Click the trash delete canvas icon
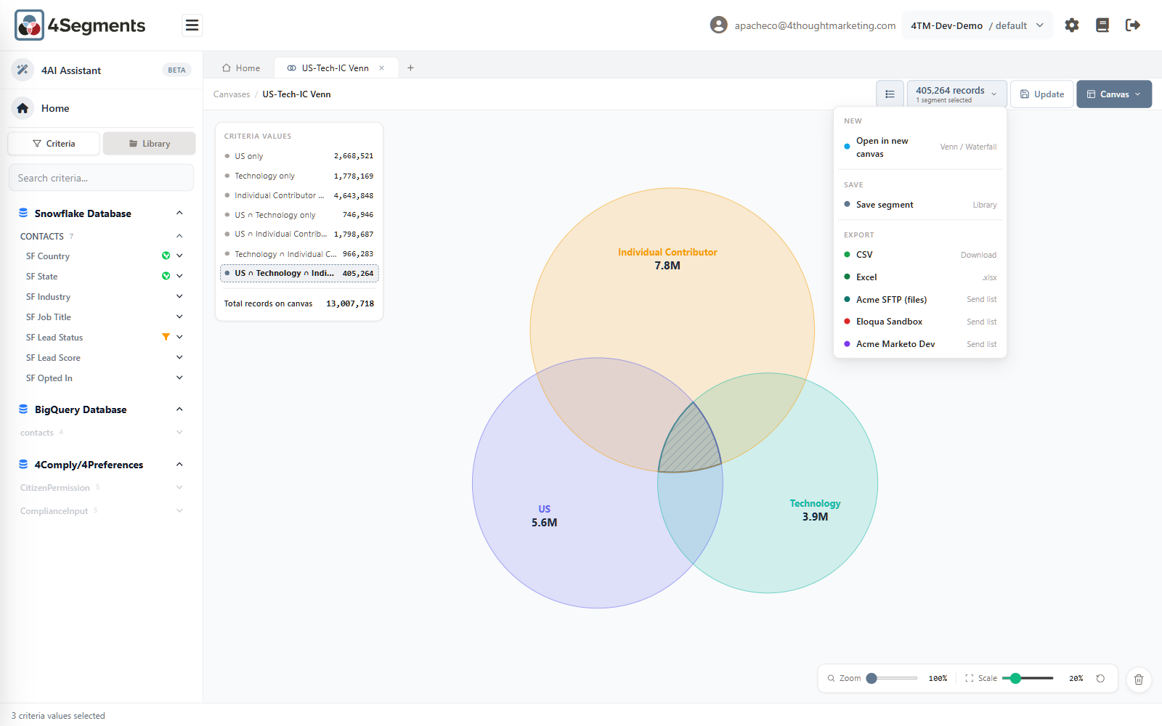Screen dimensions: 1162x726 (x=1139, y=680)
